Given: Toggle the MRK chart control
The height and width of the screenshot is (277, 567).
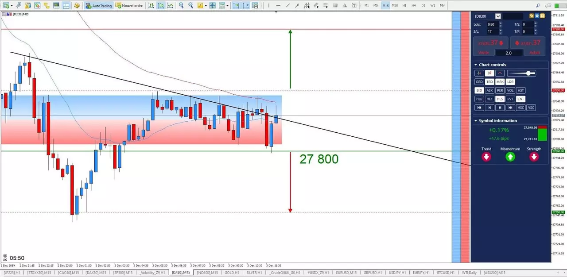Looking at the screenshot, I should (x=500, y=82).
